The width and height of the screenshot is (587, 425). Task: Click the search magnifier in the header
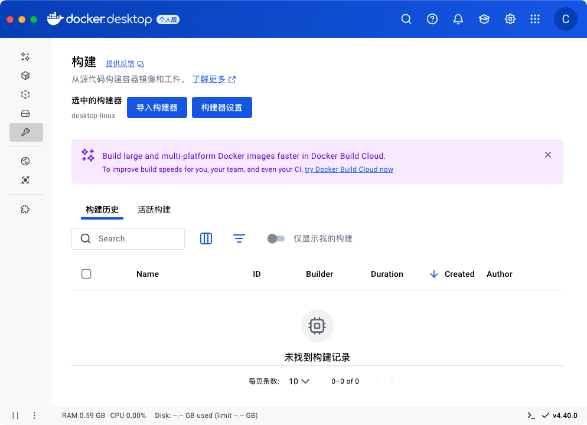coord(406,19)
